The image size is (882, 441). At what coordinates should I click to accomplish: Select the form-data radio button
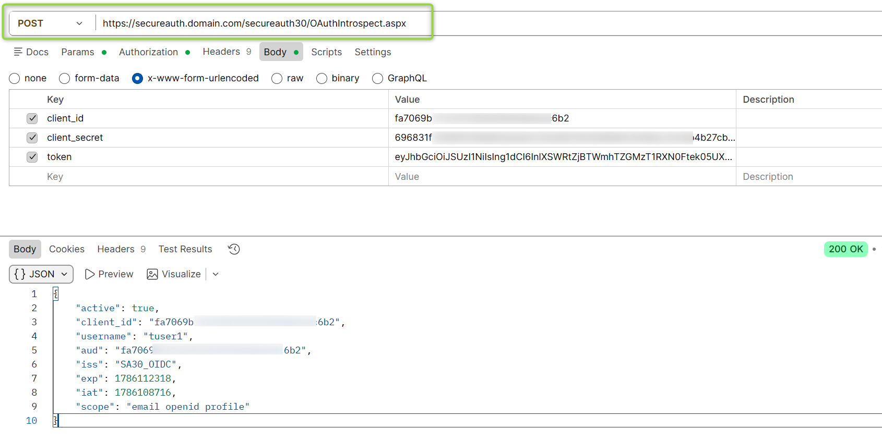(65, 78)
